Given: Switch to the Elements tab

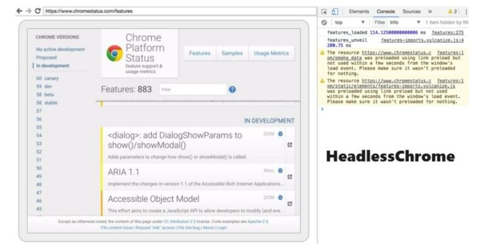Looking at the screenshot, I should coord(359,11).
